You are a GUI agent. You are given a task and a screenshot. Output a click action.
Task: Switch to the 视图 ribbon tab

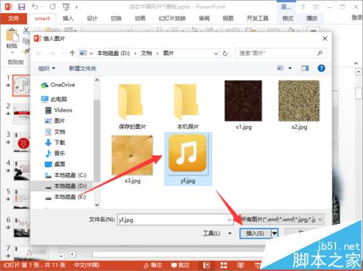pos(228,19)
